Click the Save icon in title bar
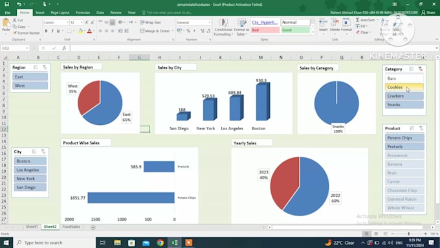 pos(6,5)
